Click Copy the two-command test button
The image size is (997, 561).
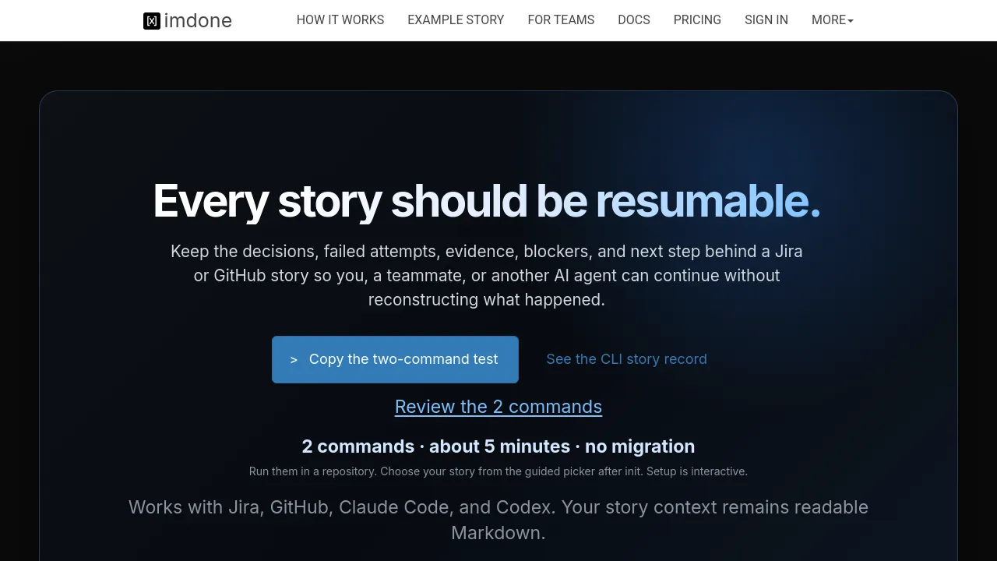click(395, 359)
